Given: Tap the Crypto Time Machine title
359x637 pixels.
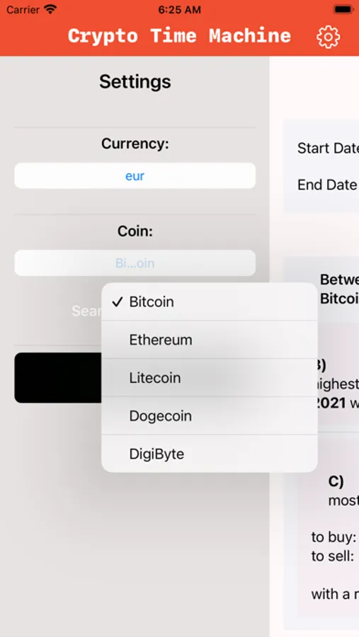Looking at the screenshot, I should (x=179, y=36).
